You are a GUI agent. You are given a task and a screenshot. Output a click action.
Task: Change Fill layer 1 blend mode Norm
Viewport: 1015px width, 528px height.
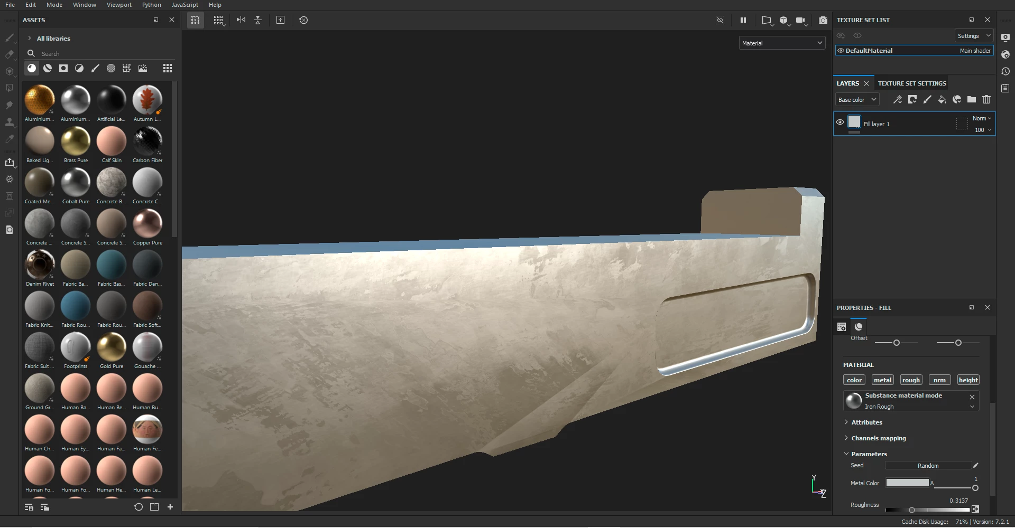tap(982, 118)
